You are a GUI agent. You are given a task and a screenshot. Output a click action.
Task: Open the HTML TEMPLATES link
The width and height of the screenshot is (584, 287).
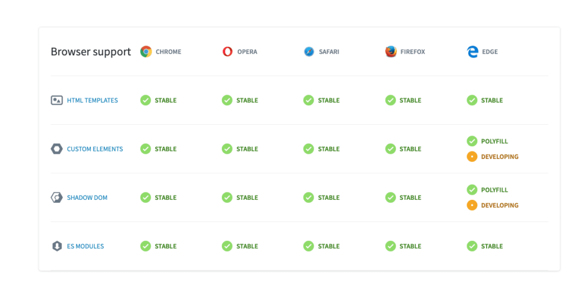pyautogui.click(x=92, y=100)
